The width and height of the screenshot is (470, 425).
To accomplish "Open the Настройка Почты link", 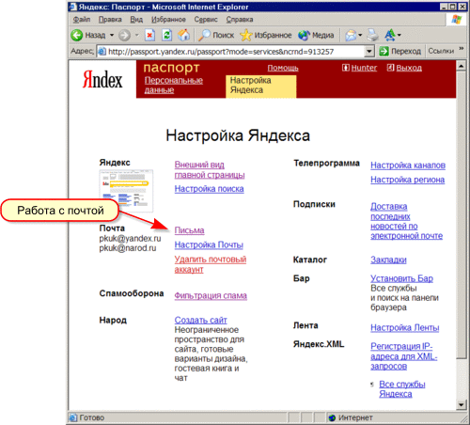I will tap(209, 244).
